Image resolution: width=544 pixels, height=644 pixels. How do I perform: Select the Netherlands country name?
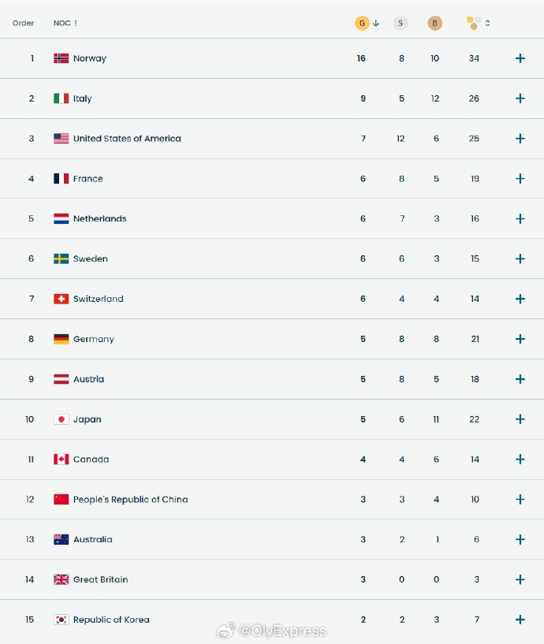(x=99, y=219)
